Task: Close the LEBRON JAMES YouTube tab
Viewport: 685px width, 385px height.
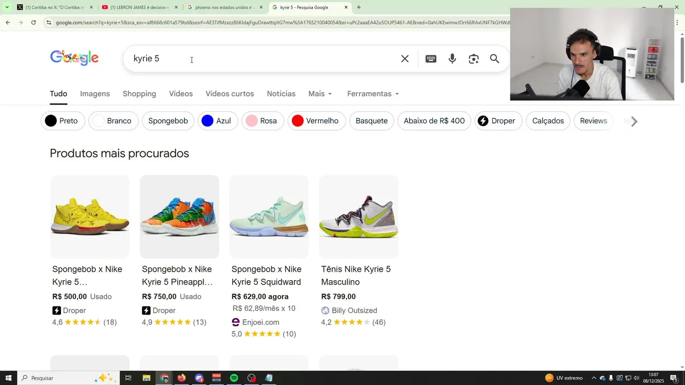Action: point(176,7)
